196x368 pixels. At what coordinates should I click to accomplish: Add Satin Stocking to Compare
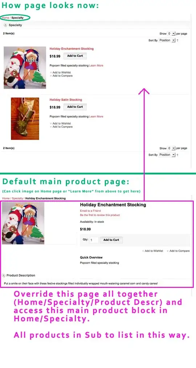[62, 127]
